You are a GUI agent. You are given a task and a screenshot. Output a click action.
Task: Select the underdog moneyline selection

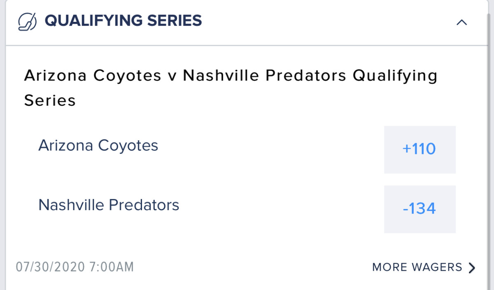click(x=419, y=149)
